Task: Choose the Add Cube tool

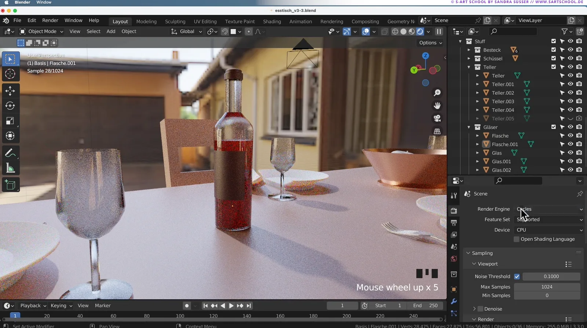Action: pos(10,185)
